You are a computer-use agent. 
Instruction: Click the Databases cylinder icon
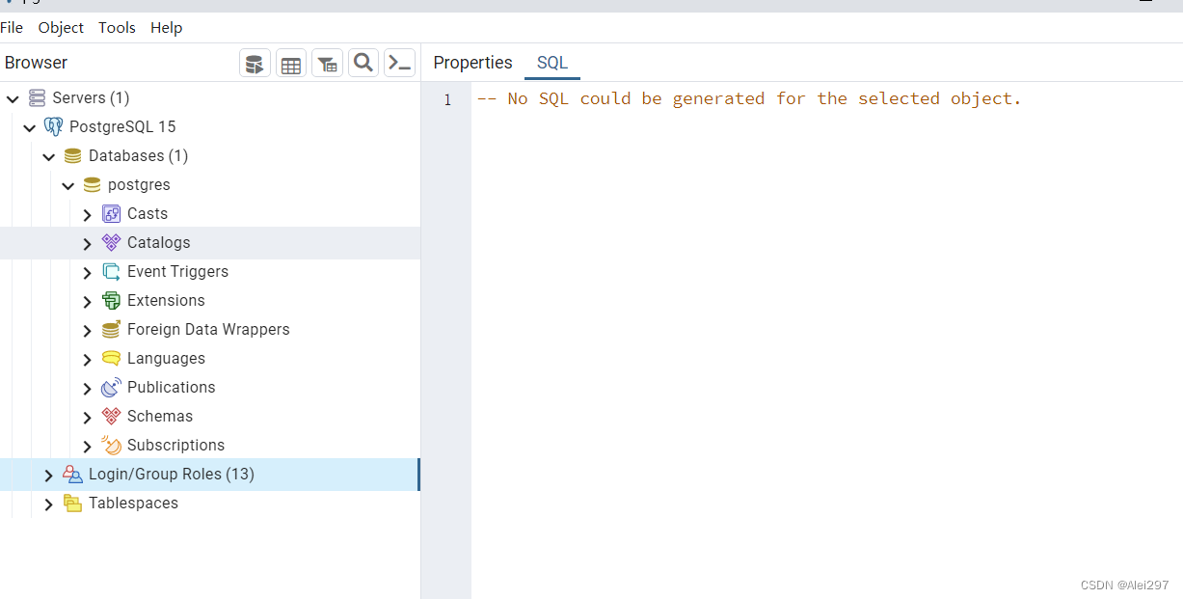[x=73, y=156]
